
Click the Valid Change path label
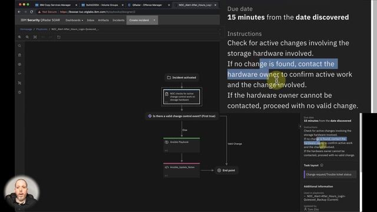pos(234,144)
